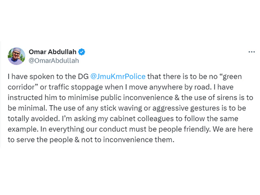Click the quoted word "green" in tweet
The height and width of the screenshot is (195, 260).
[232, 77]
